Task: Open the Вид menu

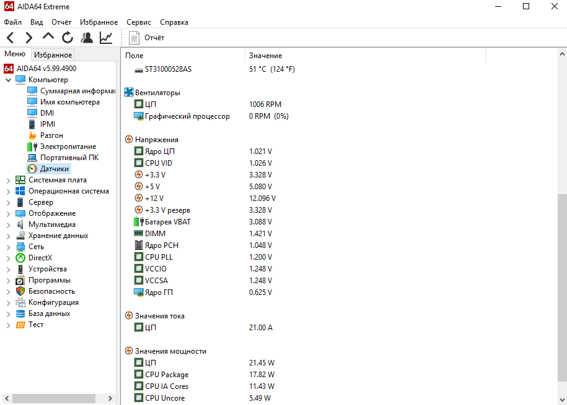Action: point(37,22)
